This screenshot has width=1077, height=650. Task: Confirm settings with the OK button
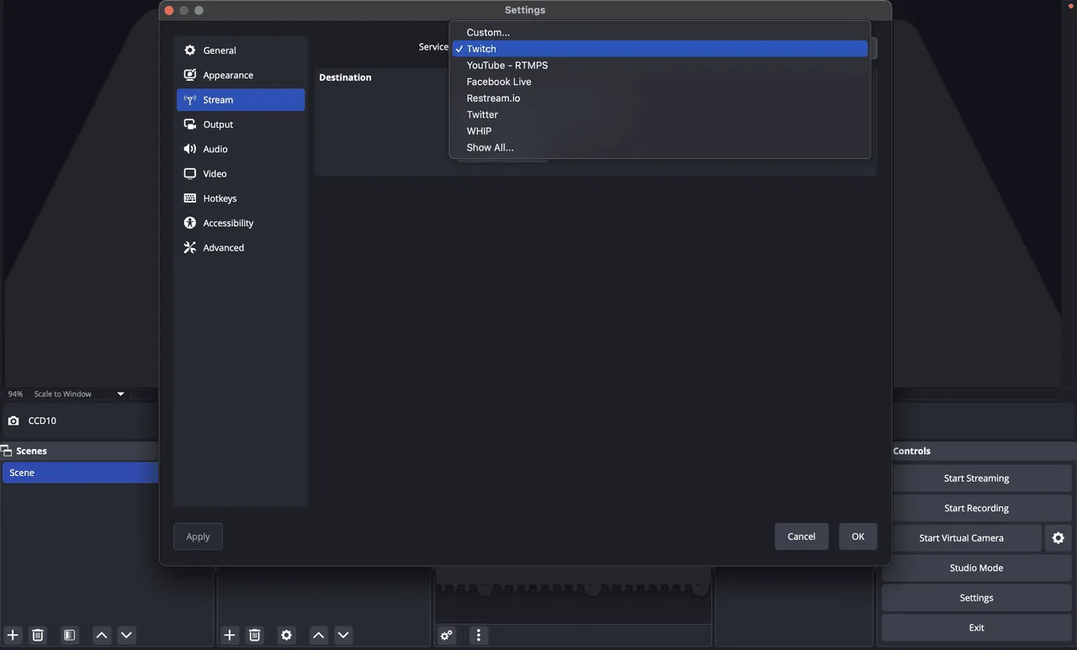coord(857,536)
